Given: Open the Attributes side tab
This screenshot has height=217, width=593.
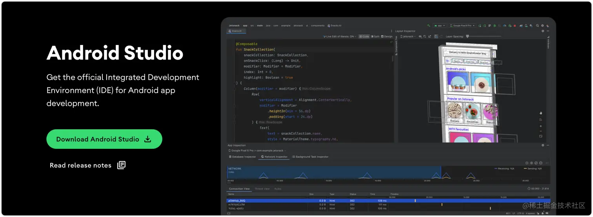Looking at the screenshot, I should click(x=548, y=43).
